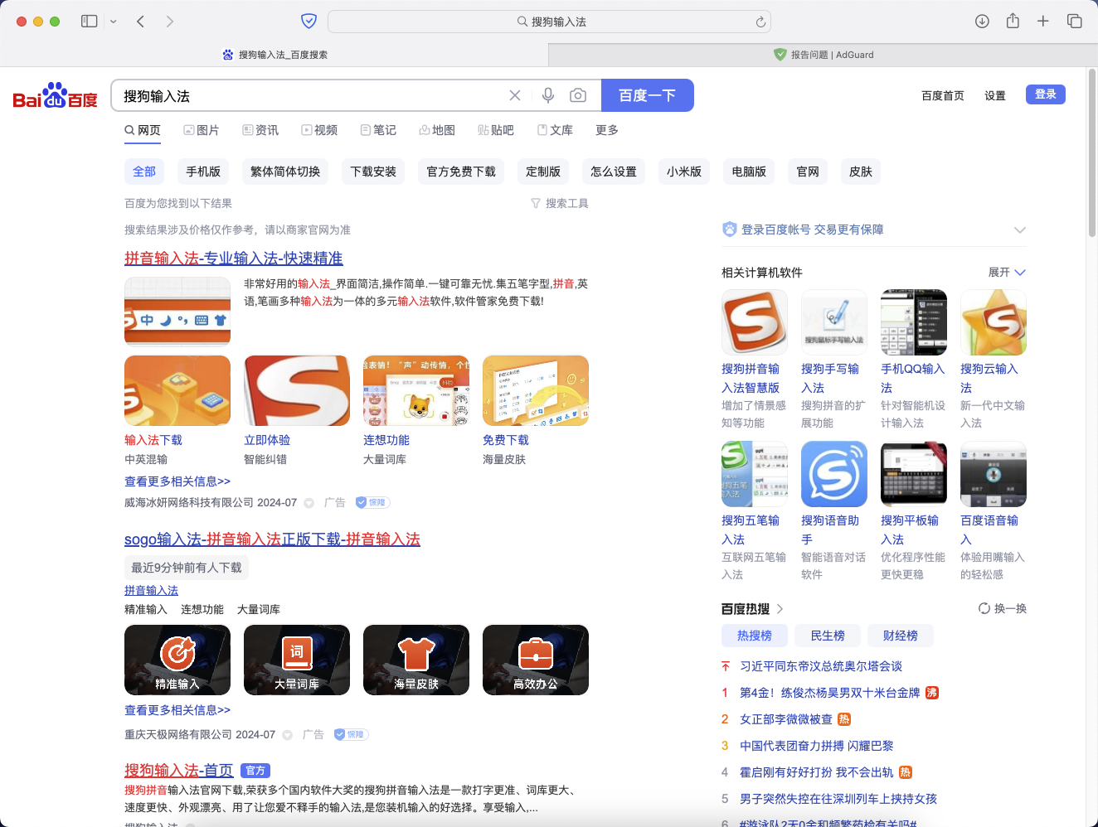Screen dimensions: 1098x827
Task: Select the 怎么设置 filter chip
Action: [614, 172]
